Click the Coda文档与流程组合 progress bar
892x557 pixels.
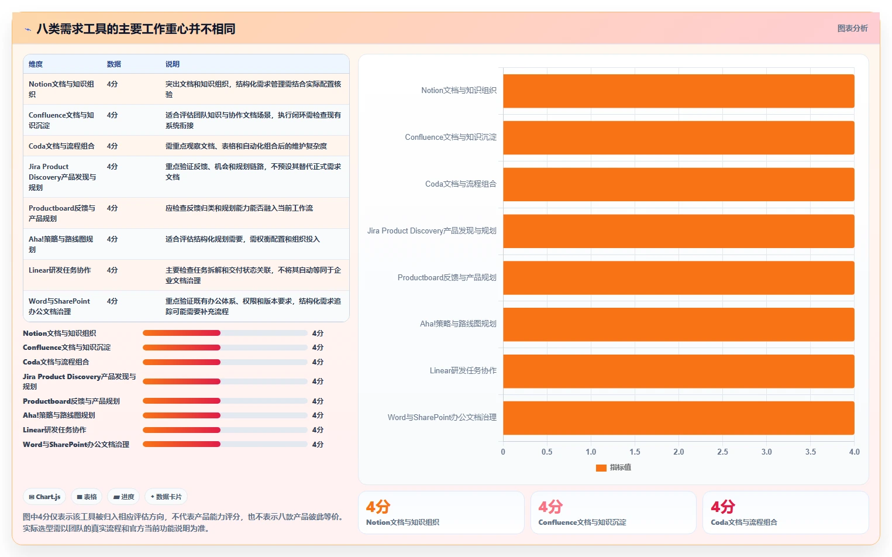(x=225, y=362)
